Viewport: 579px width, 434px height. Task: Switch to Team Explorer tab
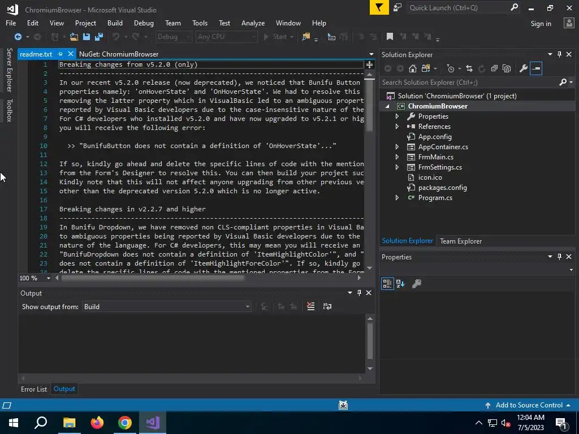pyautogui.click(x=460, y=241)
